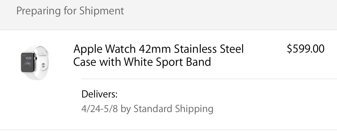Click 'Stainless Steel' in product name
The height and width of the screenshot is (131, 337).
tap(209, 49)
